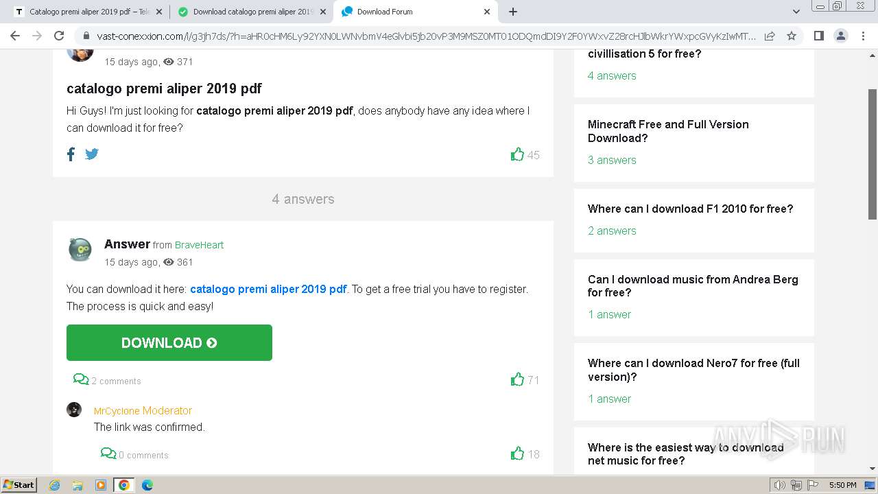
Task: Like the question with 45 thumbs up
Action: [x=517, y=154]
